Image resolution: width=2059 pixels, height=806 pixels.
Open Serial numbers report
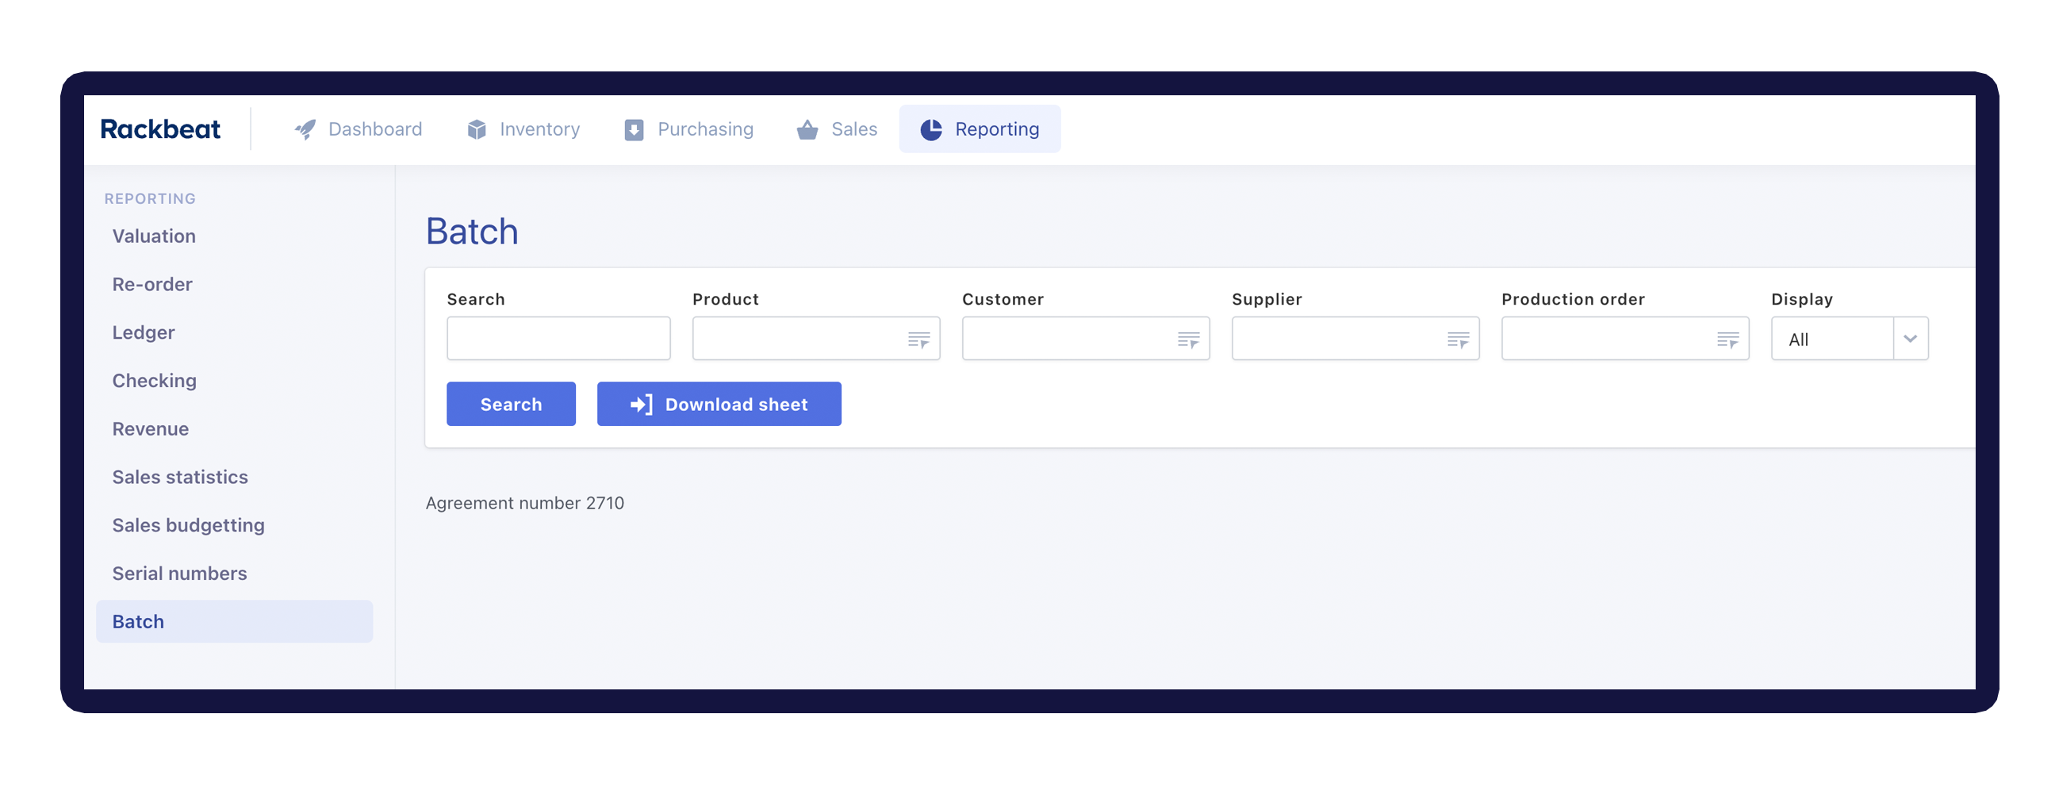point(179,574)
